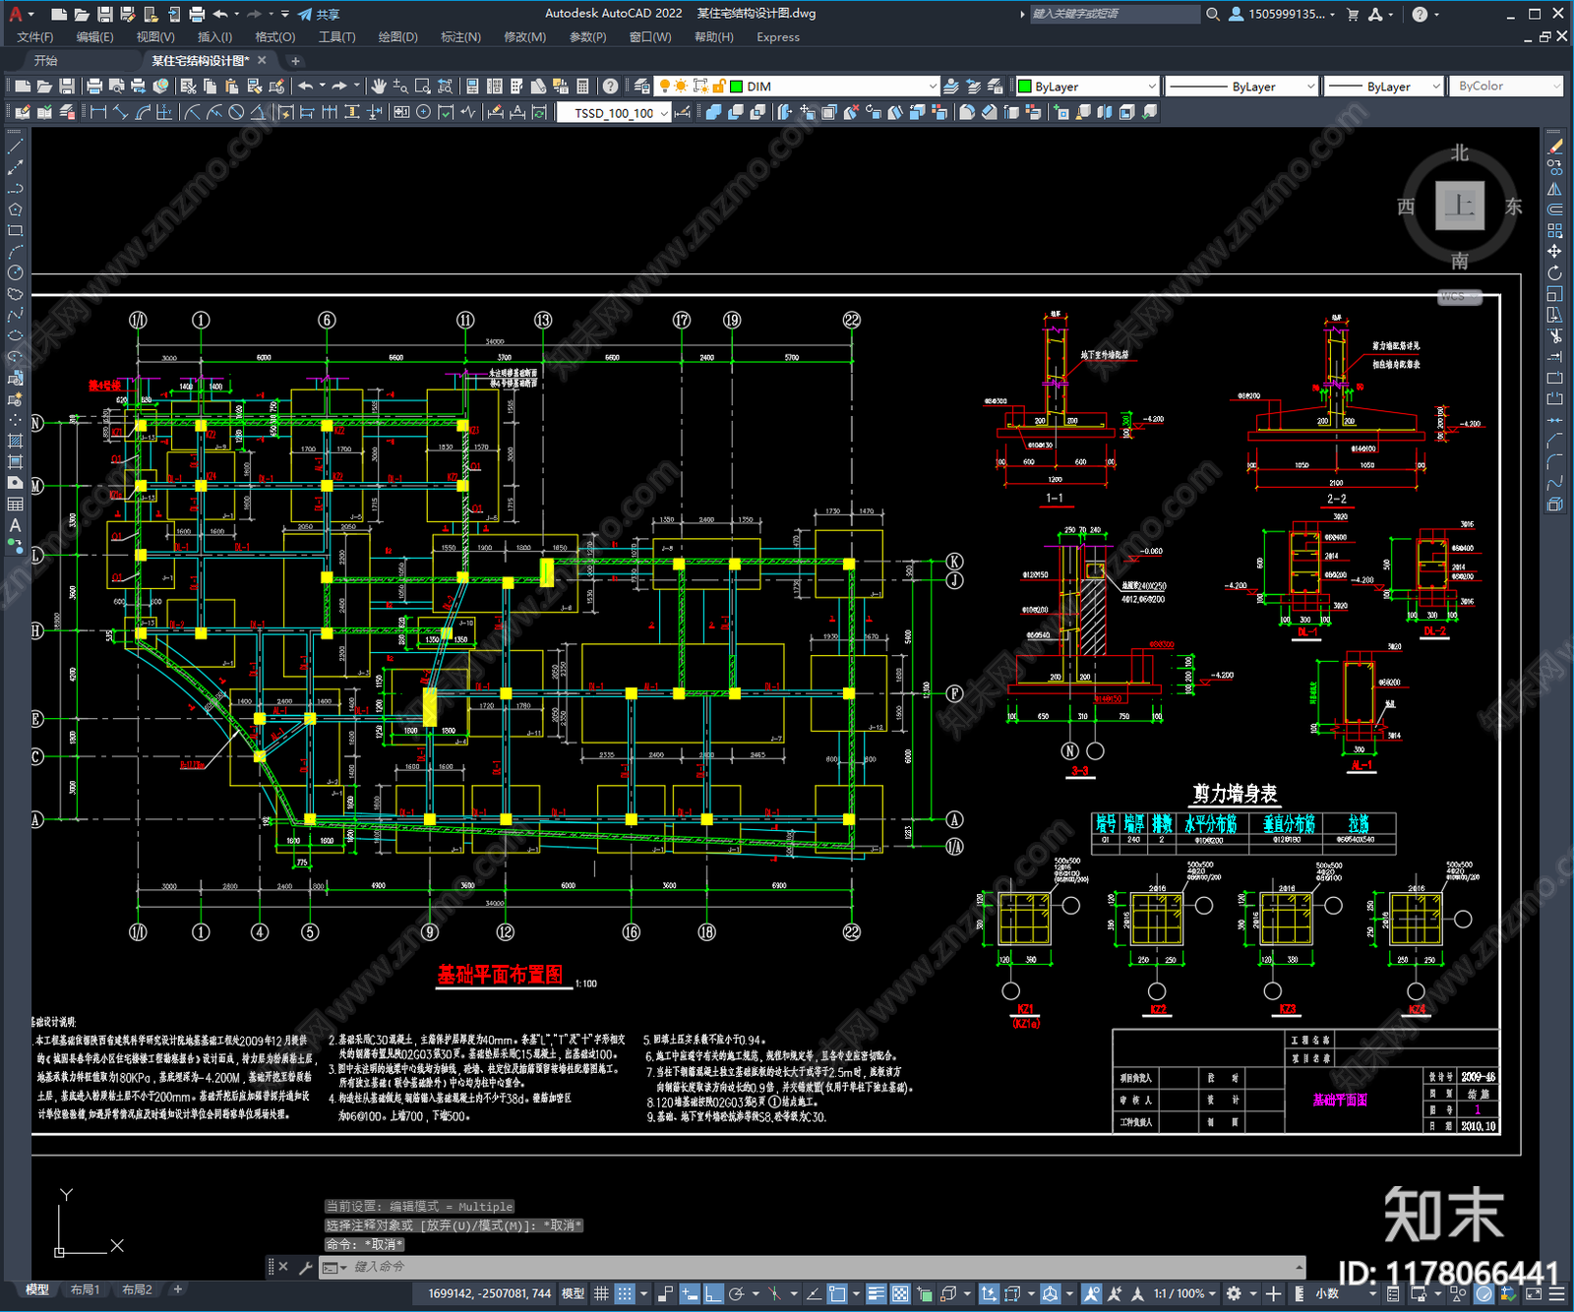Click the account 1505999135... sign-in button

click(x=1283, y=14)
